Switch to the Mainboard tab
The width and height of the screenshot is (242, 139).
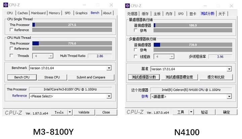coord(38,13)
